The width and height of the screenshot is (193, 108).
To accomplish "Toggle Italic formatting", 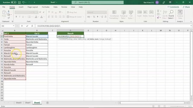I will tap(19, 17).
